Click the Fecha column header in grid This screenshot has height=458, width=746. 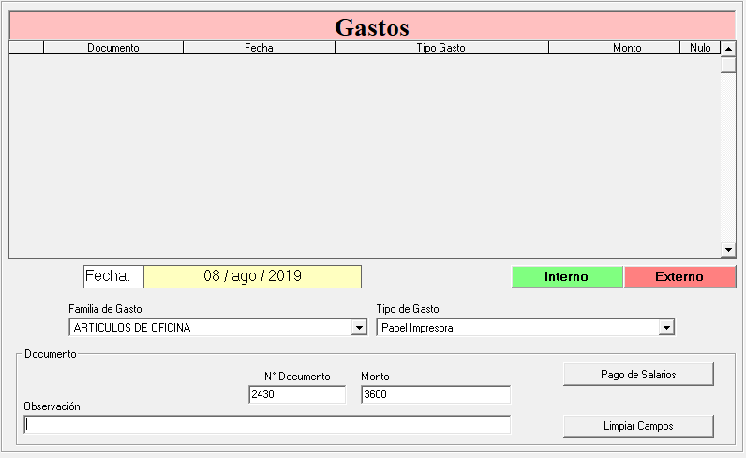click(x=259, y=48)
